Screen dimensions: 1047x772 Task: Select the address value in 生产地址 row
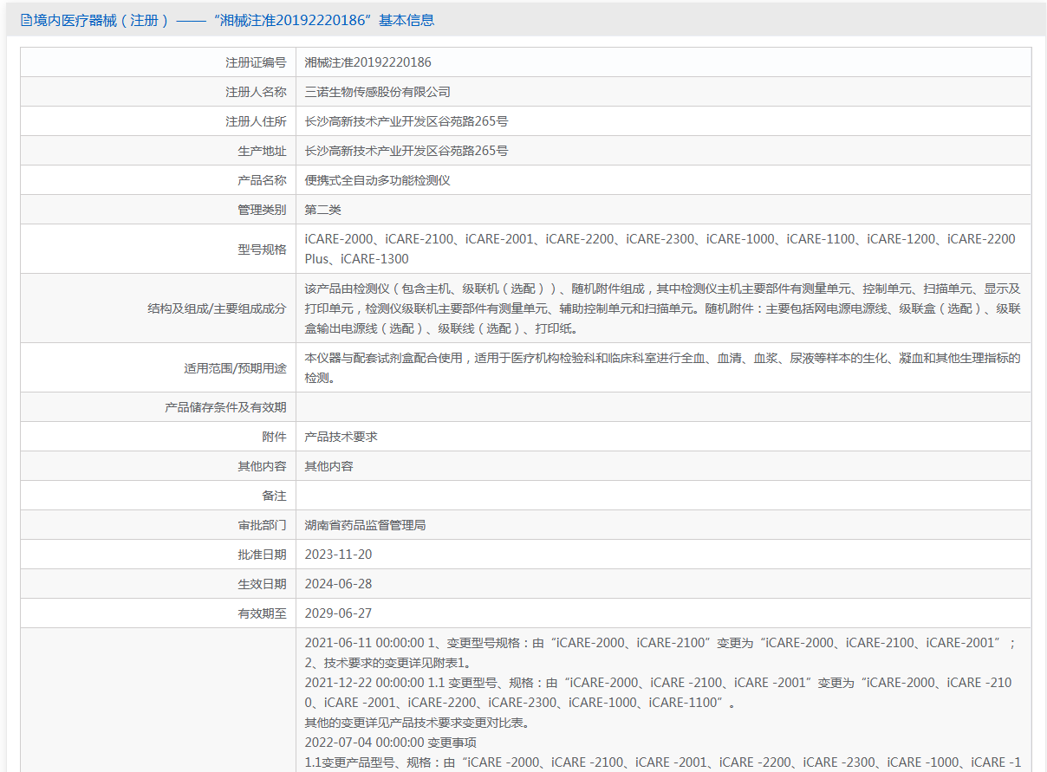(x=406, y=151)
